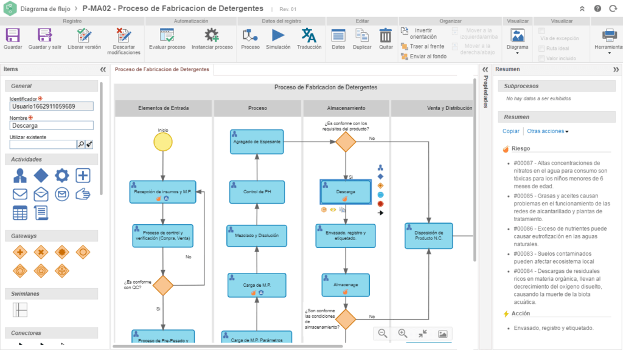This screenshot has height=350, width=623.
Task: Click the zoom in magnifier icon
Action: [x=403, y=334]
